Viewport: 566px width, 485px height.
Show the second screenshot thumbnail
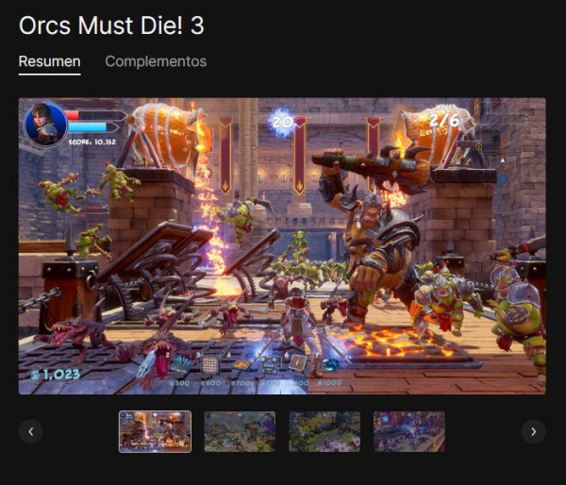pyautogui.click(x=240, y=431)
